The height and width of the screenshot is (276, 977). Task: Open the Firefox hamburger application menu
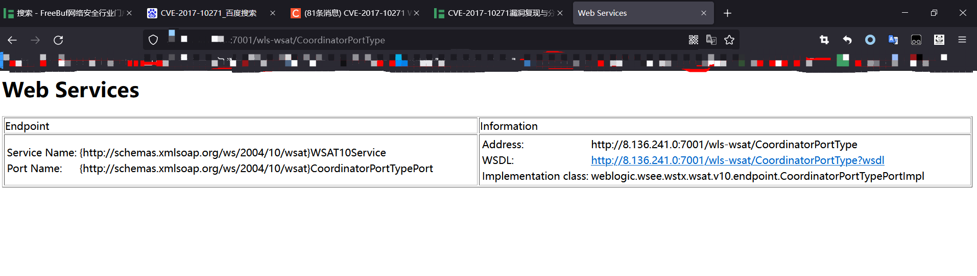coord(962,40)
